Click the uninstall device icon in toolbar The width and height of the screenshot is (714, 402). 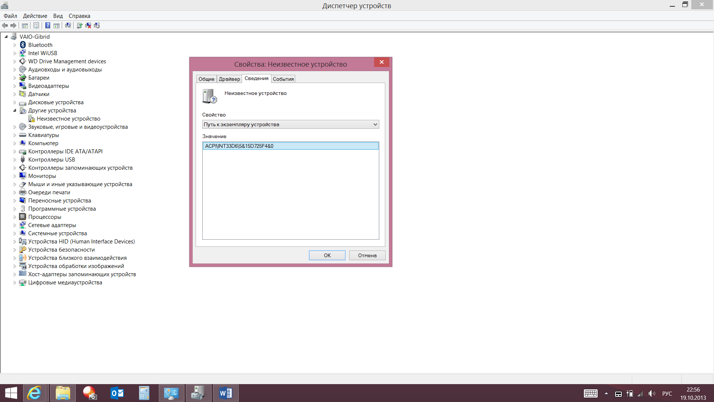click(87, 26)
